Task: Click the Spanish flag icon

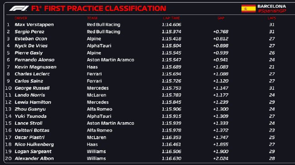Action: [249, 9]
